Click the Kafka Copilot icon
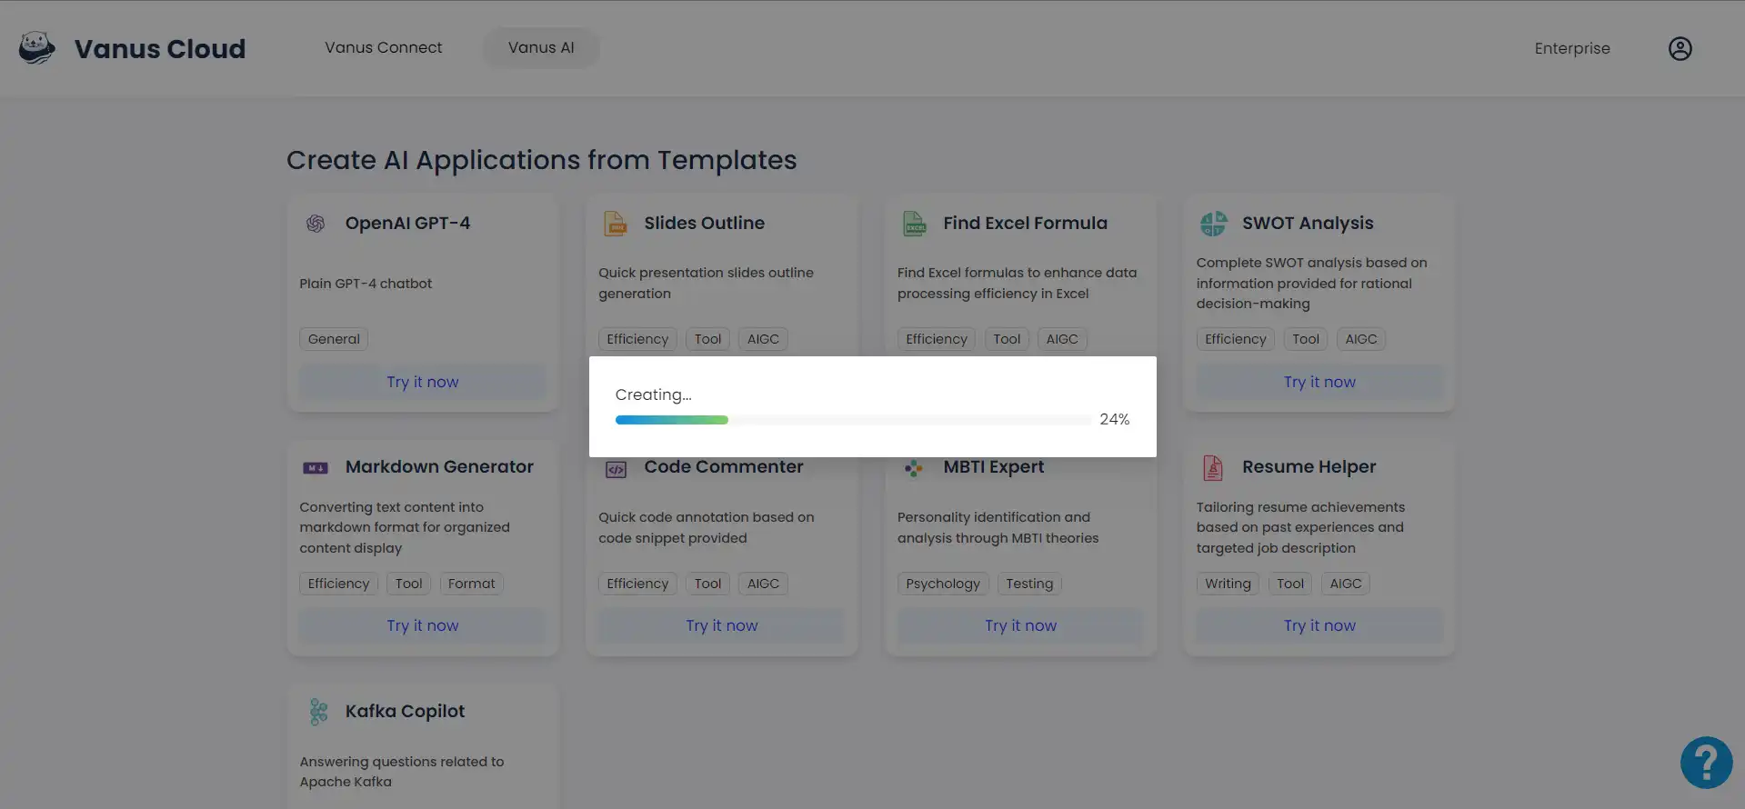Screen dimensions: 1745x809 [x=318, y=712]
